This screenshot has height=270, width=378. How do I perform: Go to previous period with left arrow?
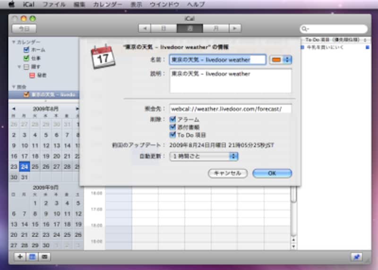[145, 28]
